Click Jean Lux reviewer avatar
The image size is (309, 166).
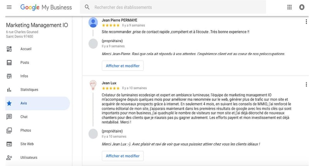(x=93, y=85)
